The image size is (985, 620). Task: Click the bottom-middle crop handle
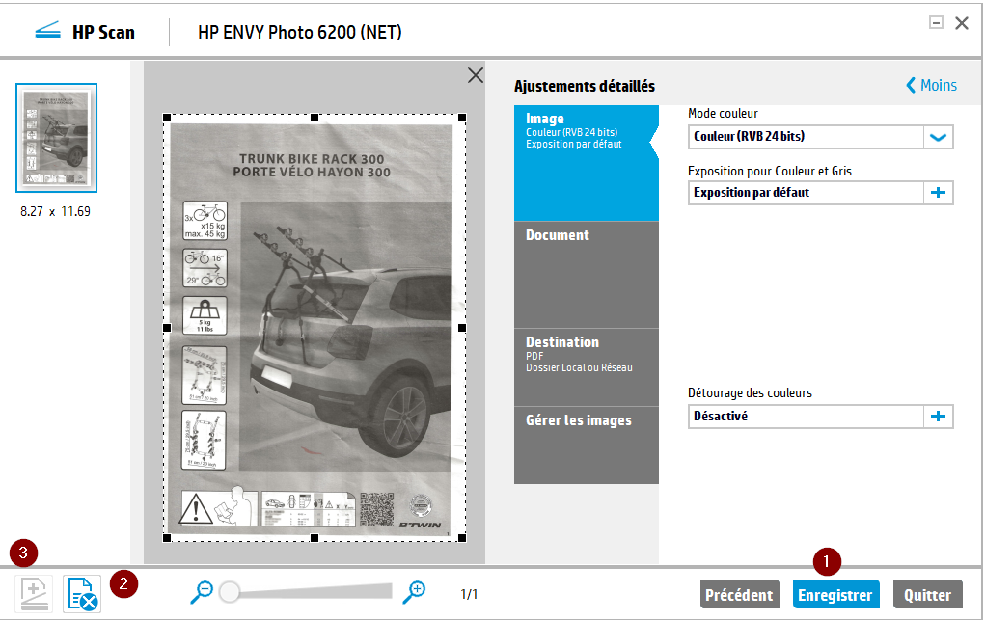315,538
